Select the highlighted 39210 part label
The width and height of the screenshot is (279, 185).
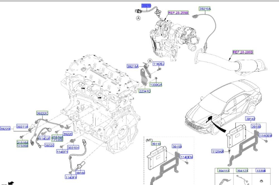[x=146, y=6]
